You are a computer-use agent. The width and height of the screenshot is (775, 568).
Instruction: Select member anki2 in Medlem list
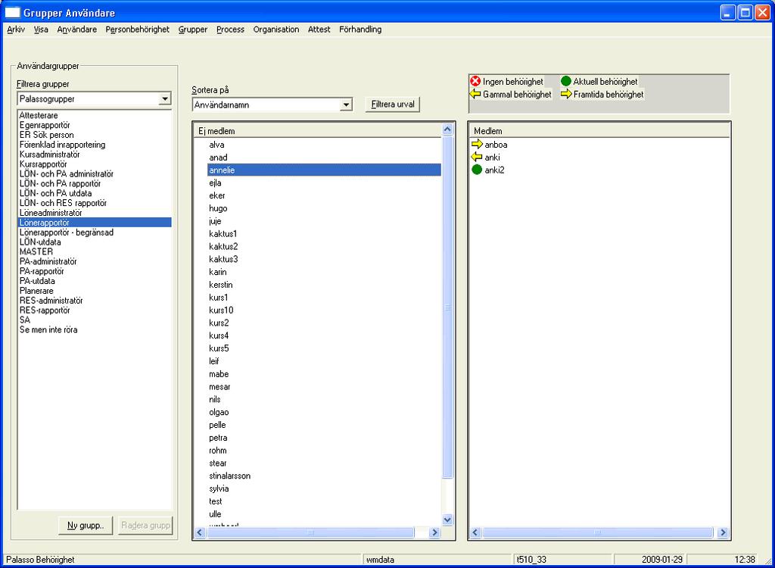click(x=494, y=170)
